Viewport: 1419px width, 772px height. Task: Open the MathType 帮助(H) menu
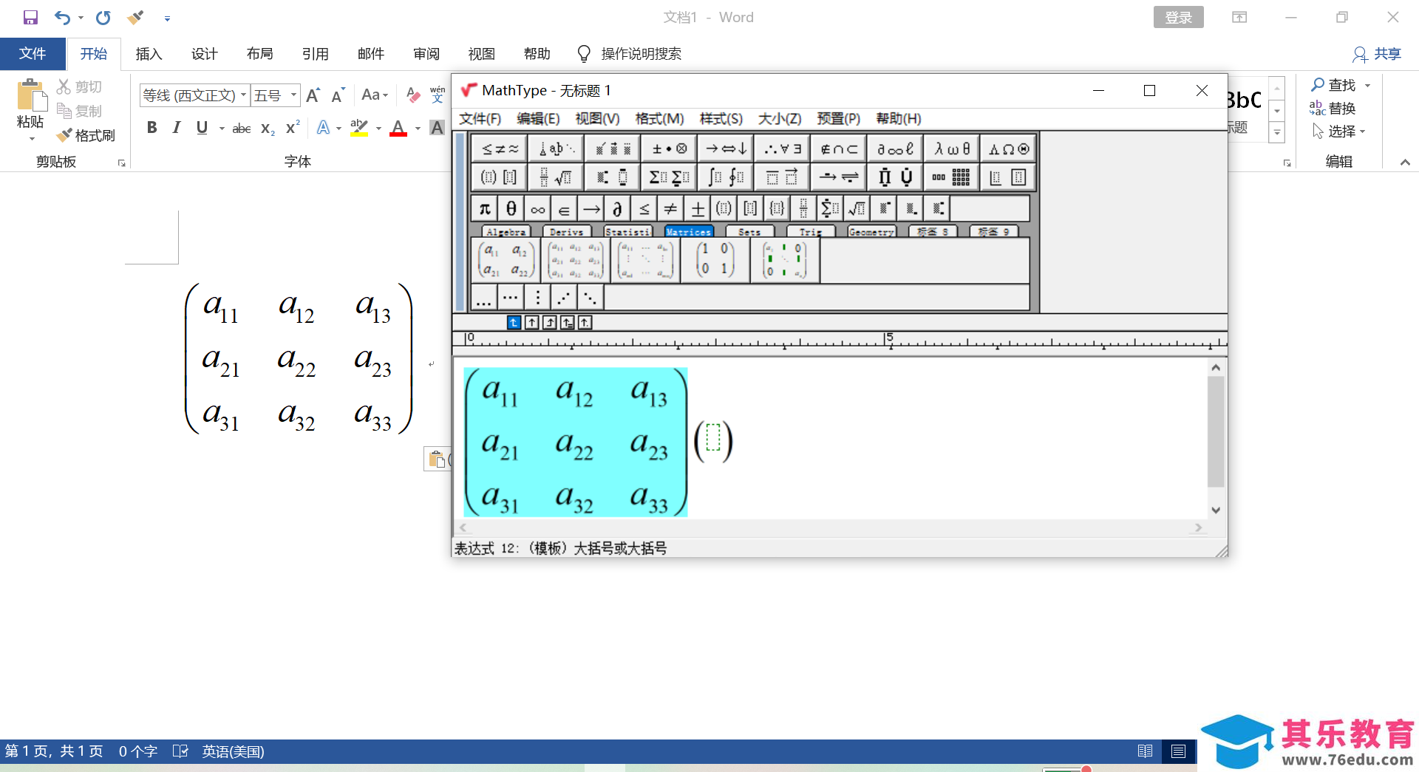pyautogui.click(x=899, y=119)
